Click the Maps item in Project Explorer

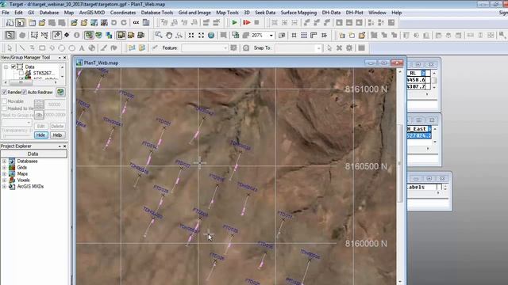click(22, 174)
